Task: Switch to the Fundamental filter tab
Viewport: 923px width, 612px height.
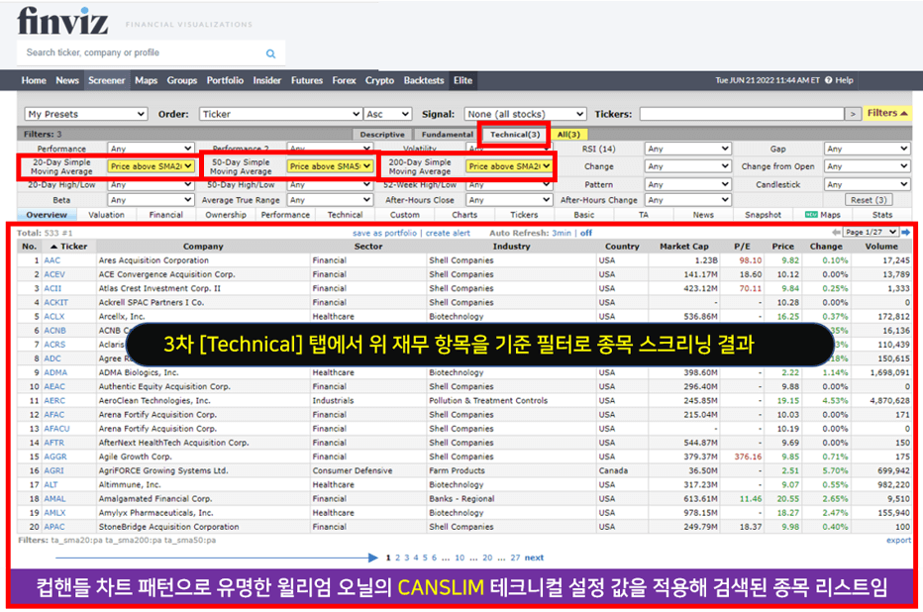Action: pyautogui.click(x=448, y=135)
